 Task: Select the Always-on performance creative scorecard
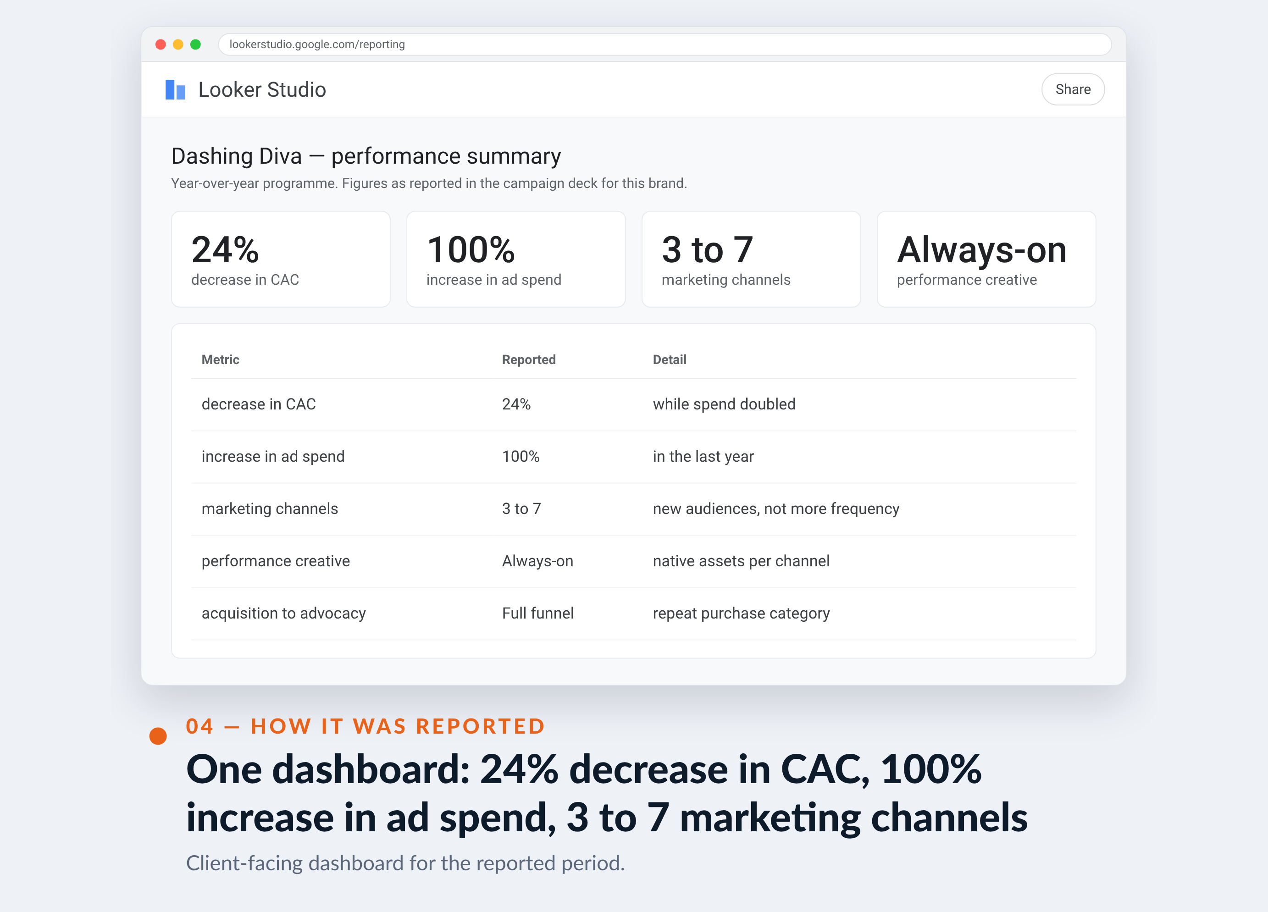pos(986,259)
